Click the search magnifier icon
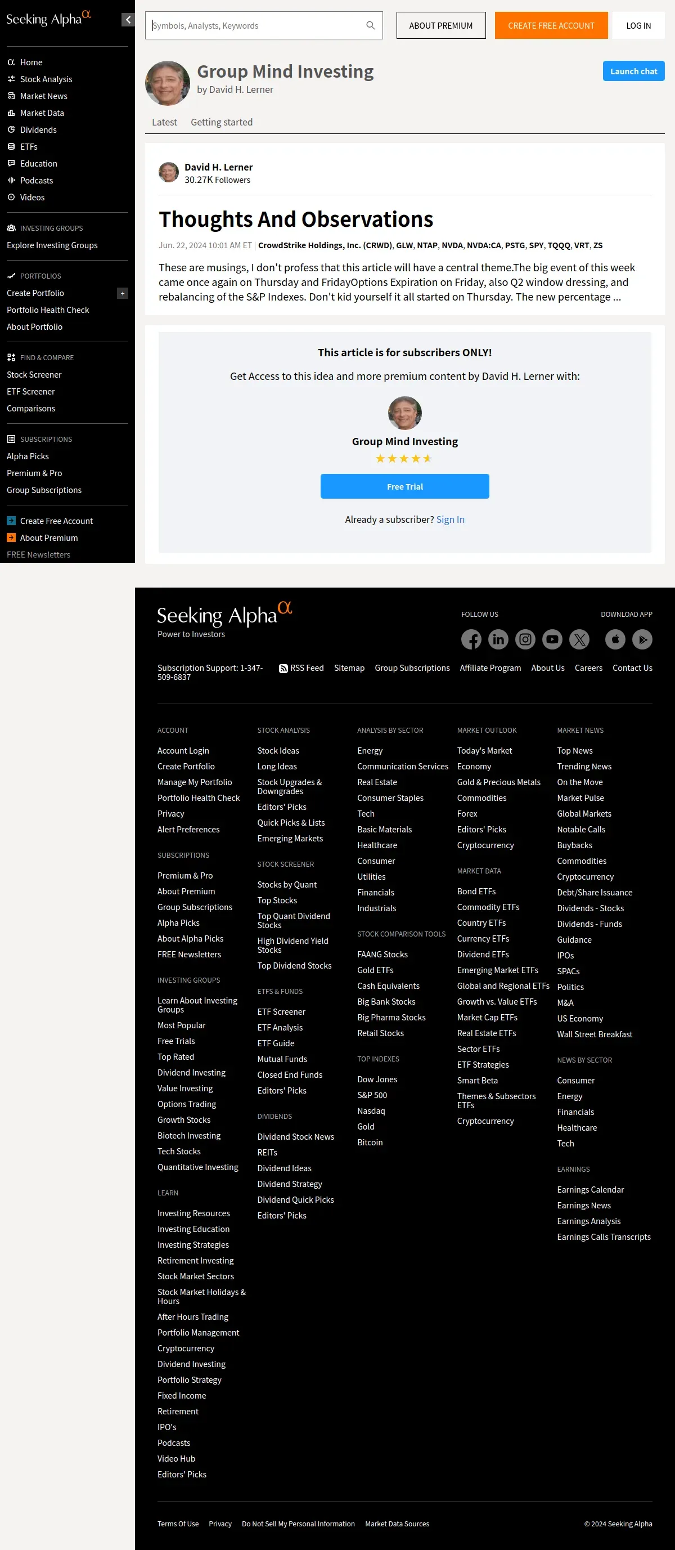675x1550 pixels. point(371,25)
